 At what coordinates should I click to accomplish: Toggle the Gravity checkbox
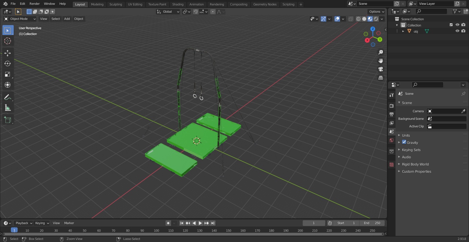click(404, 142)
